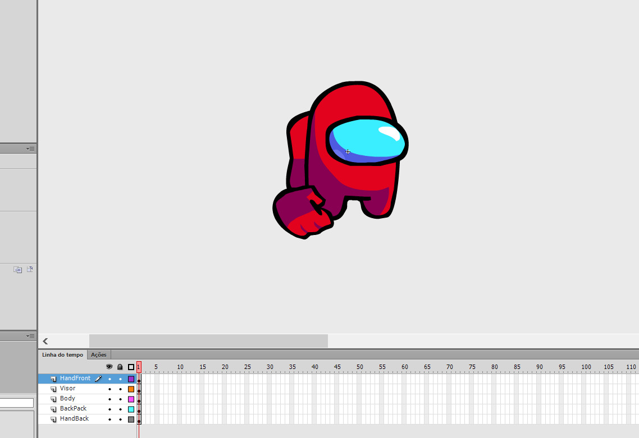Click the horizontal timeline scrollbar
This screenshot has height=438, width=639.
tap(208, 341)
